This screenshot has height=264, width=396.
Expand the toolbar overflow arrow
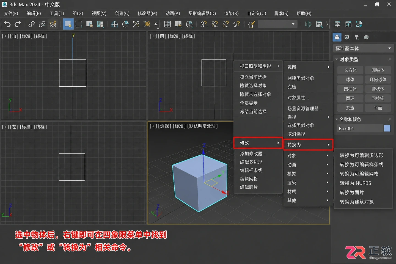click(x=327, y=24)
